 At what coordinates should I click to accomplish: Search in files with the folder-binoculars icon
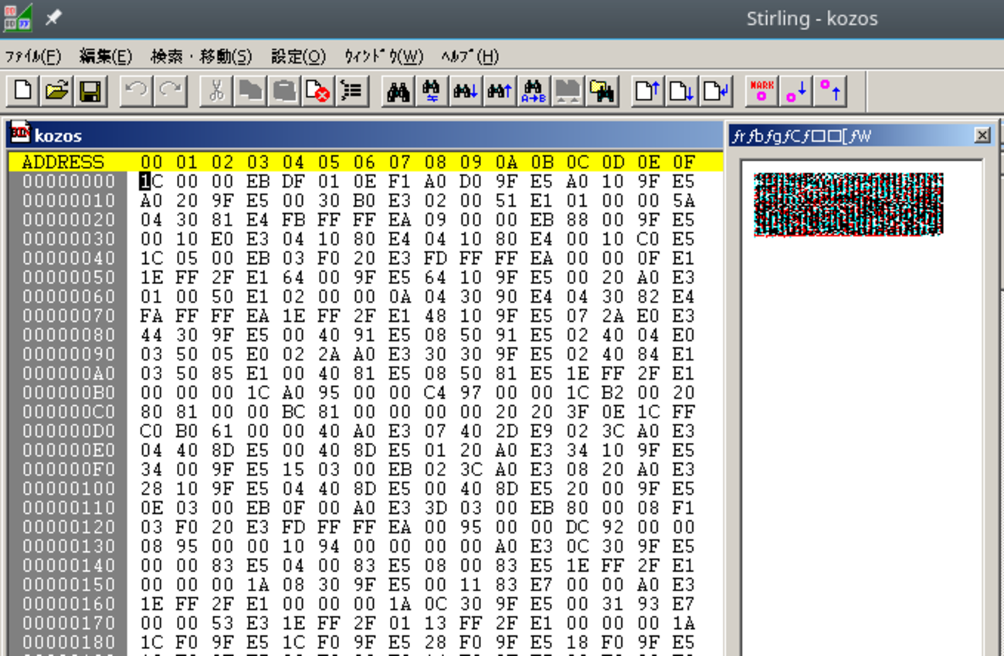point(602,91)
